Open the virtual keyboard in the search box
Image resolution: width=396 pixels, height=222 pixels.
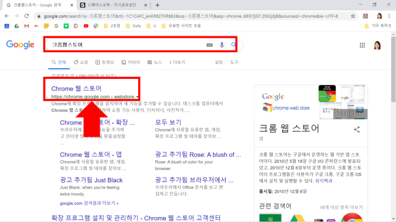209,45
